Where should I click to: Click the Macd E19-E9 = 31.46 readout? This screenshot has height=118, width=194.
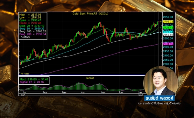point(34,80)
